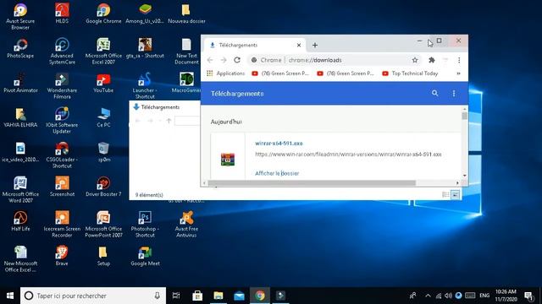Select the Among Us desktop icon
Viewport: 542px width, 304px height.
pyautogui.click(x=145, y=14)
